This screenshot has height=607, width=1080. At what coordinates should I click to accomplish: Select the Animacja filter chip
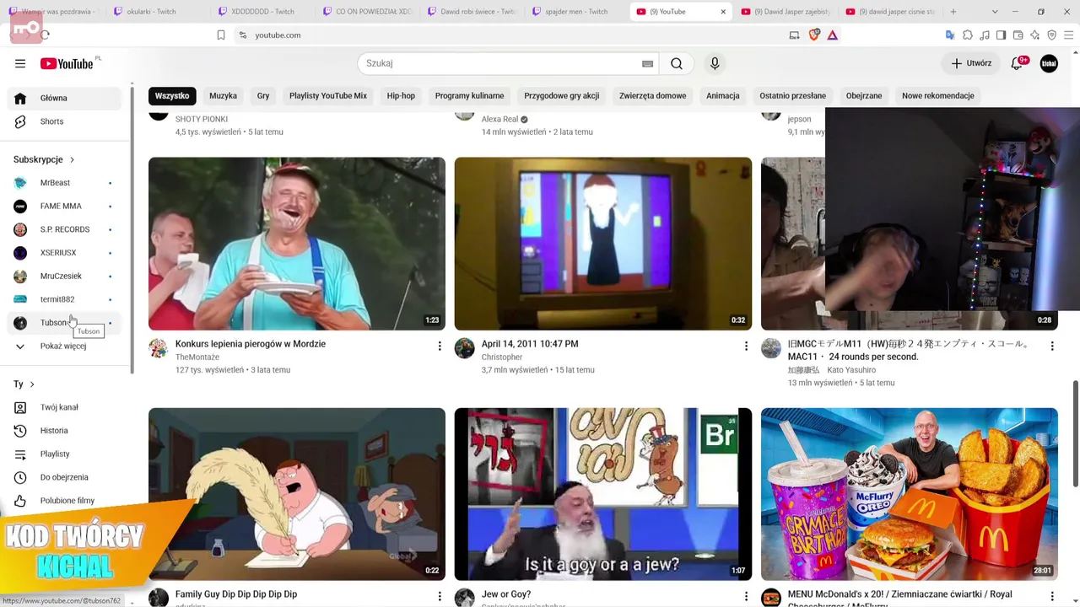coord(723,95)
